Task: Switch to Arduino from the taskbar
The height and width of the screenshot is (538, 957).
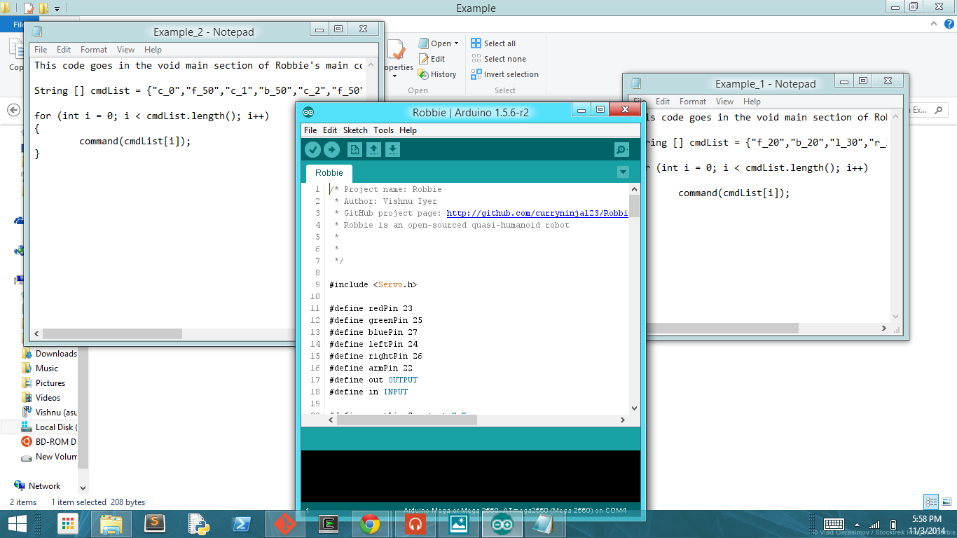Action: tap(502, 524)
